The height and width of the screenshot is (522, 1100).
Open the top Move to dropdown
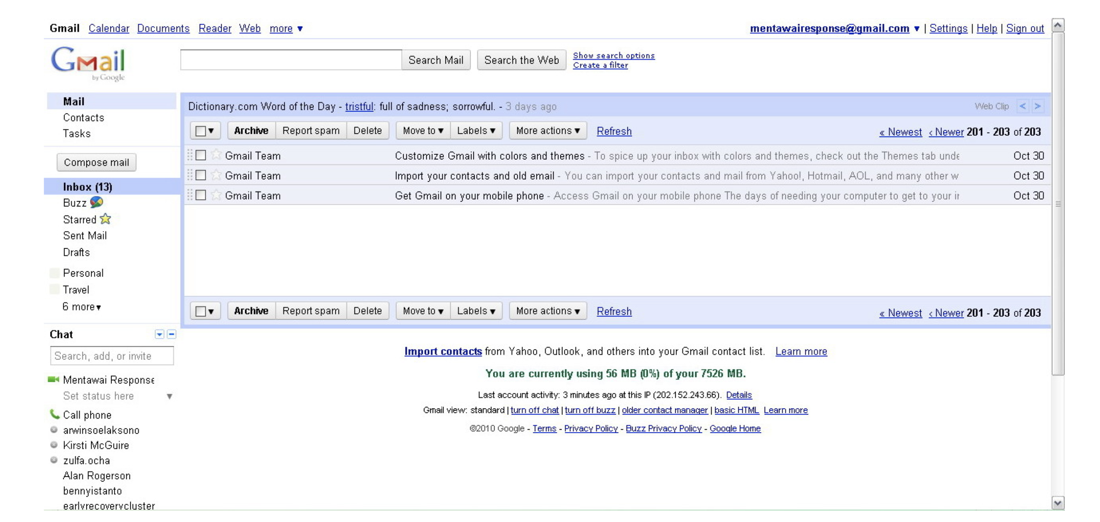coord(422,131)
